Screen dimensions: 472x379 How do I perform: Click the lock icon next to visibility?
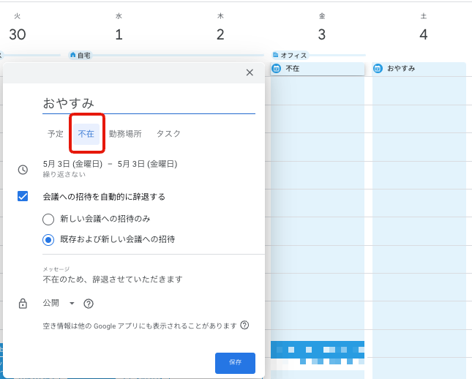23,304
